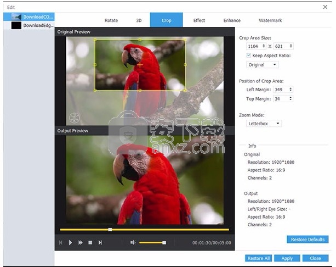Adjust Left Margin stepper arrows
The height and width of the screenshot is (267, 336).
[291, 90]
